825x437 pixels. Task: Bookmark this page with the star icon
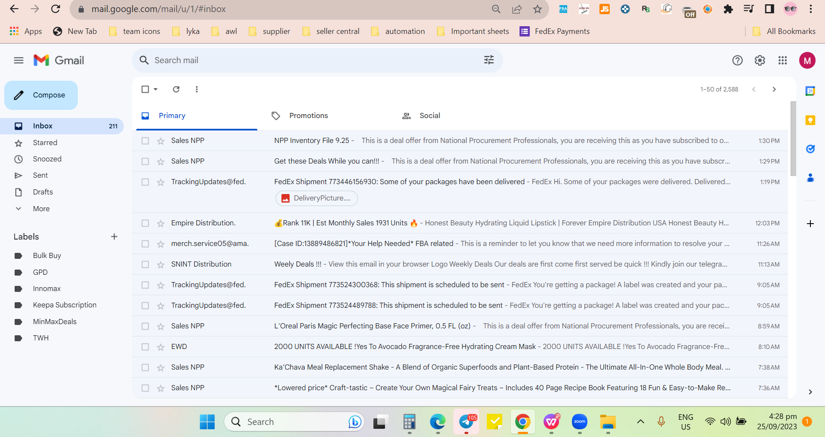[x=538, y=9]
